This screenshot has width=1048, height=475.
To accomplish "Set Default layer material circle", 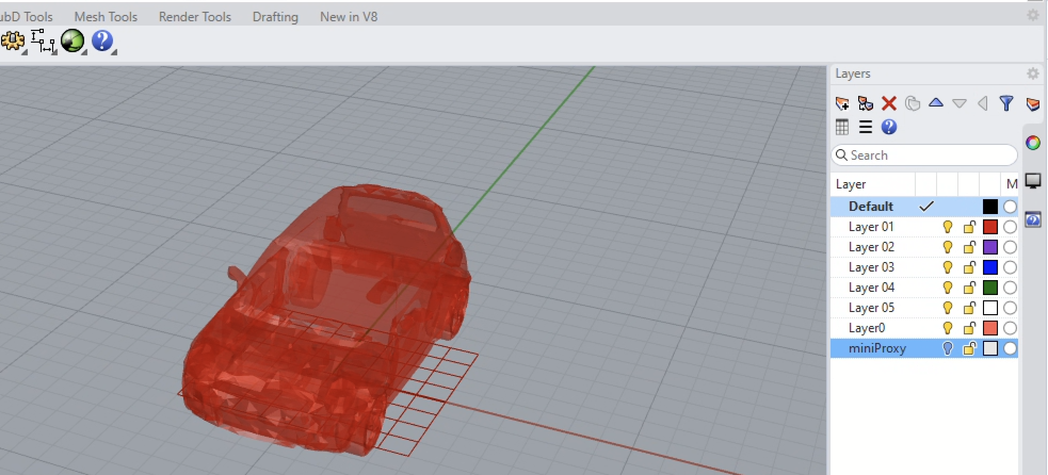I will pyautogui.click(x=1010, y=207).
